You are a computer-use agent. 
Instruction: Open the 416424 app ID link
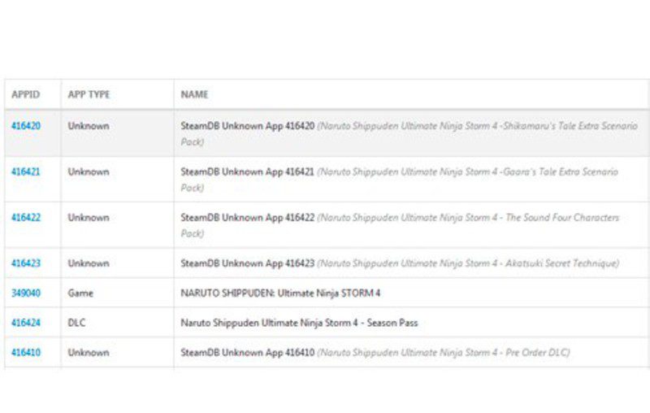tap(25, 323)
